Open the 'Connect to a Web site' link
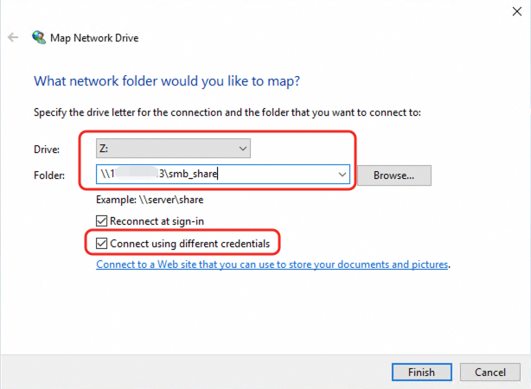 tap(272, 264)
